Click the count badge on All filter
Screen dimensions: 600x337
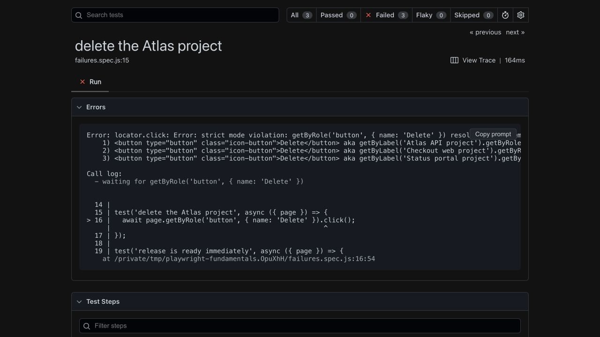[307, 15]
